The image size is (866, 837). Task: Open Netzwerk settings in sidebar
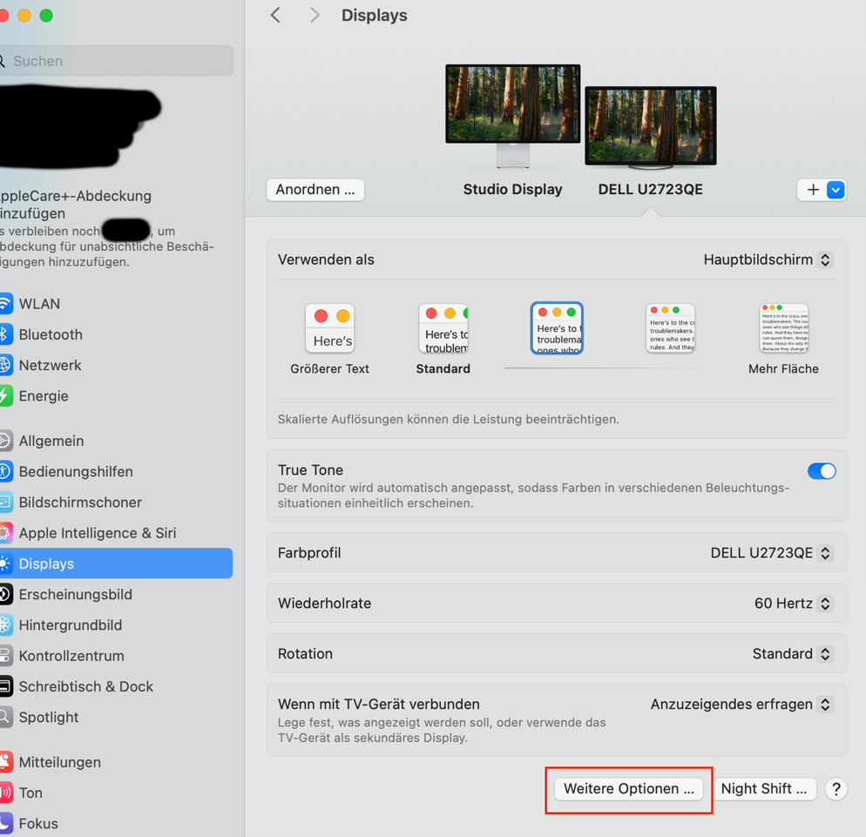click(116, 365)
